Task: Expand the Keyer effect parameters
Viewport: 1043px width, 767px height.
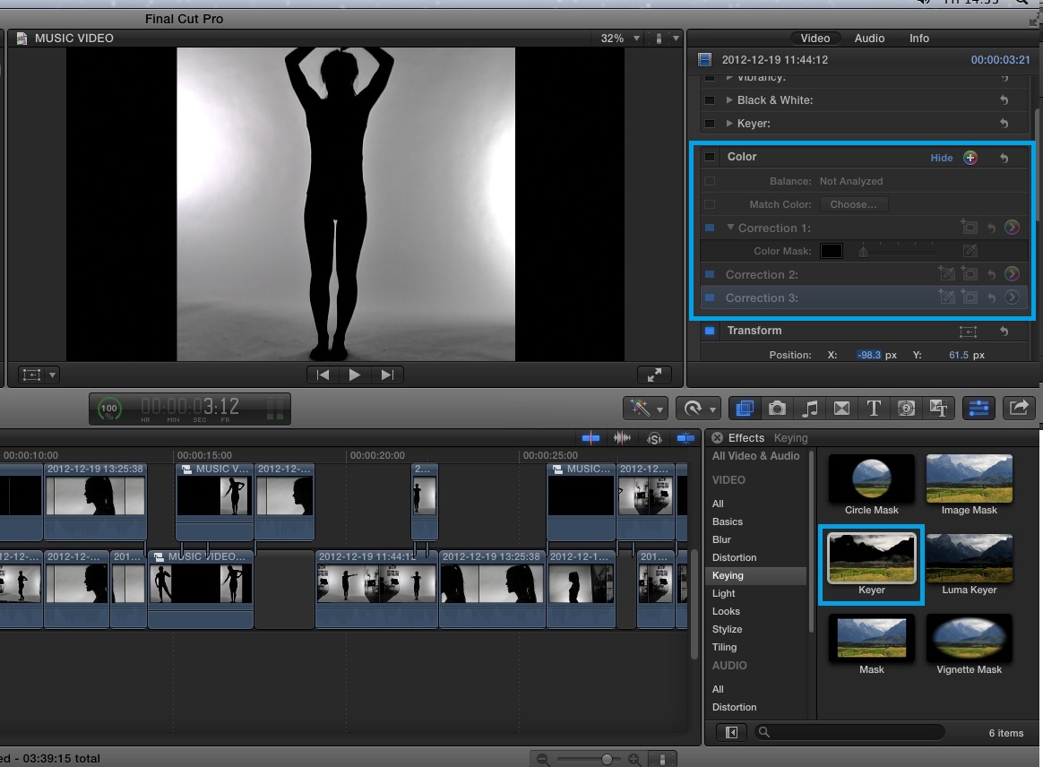Action: pyautogui.click(x=729, y=124)
